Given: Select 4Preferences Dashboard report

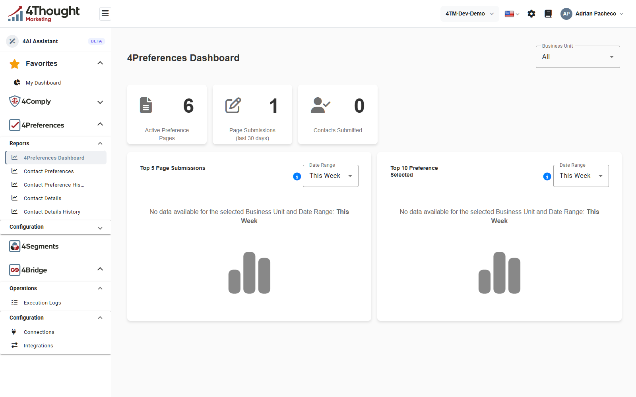Looking at the screenshot, I should point(56,158).
